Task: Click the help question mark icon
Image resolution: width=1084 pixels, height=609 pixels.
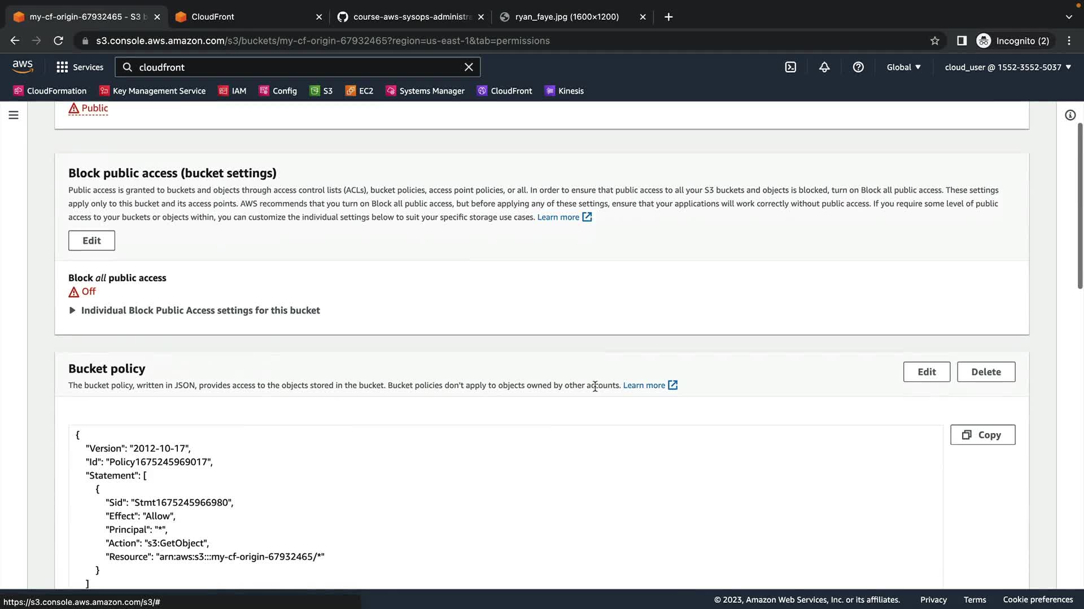Action: pos(858,67)
